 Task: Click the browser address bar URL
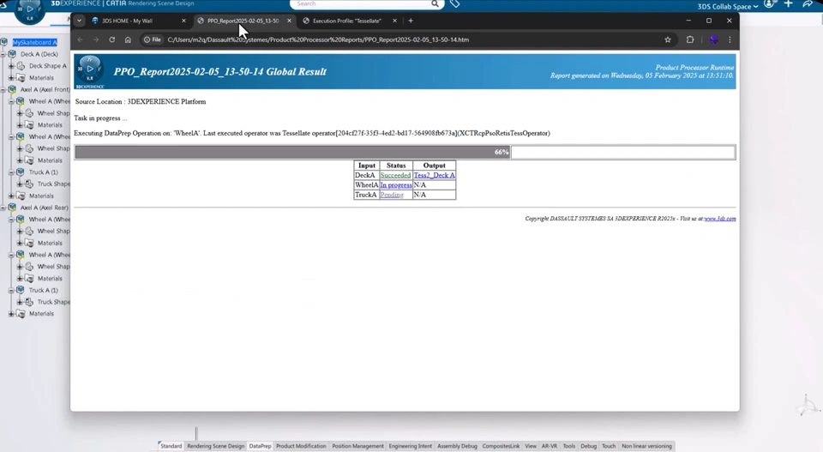click(x=318, y=39)
